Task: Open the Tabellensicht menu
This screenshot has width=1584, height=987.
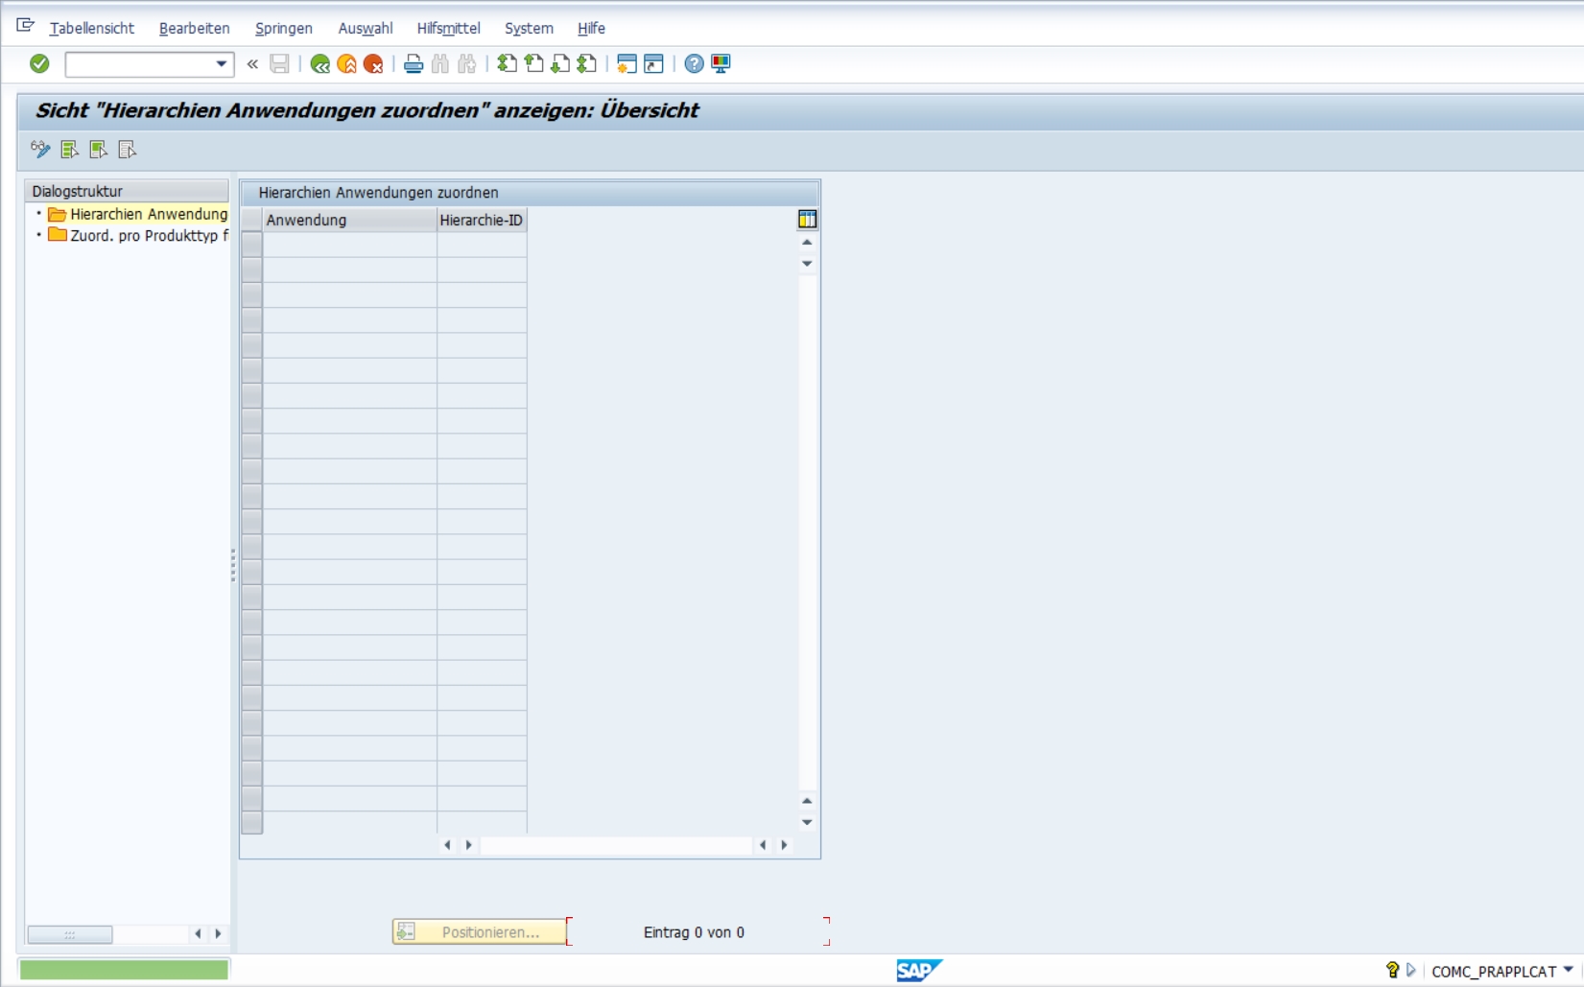Action: click(91, 29)
